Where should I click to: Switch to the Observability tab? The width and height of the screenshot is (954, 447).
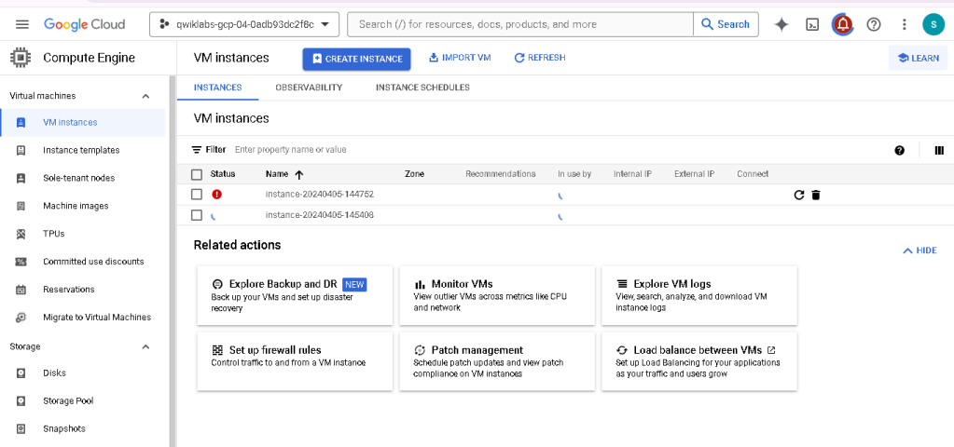point(309,88)
